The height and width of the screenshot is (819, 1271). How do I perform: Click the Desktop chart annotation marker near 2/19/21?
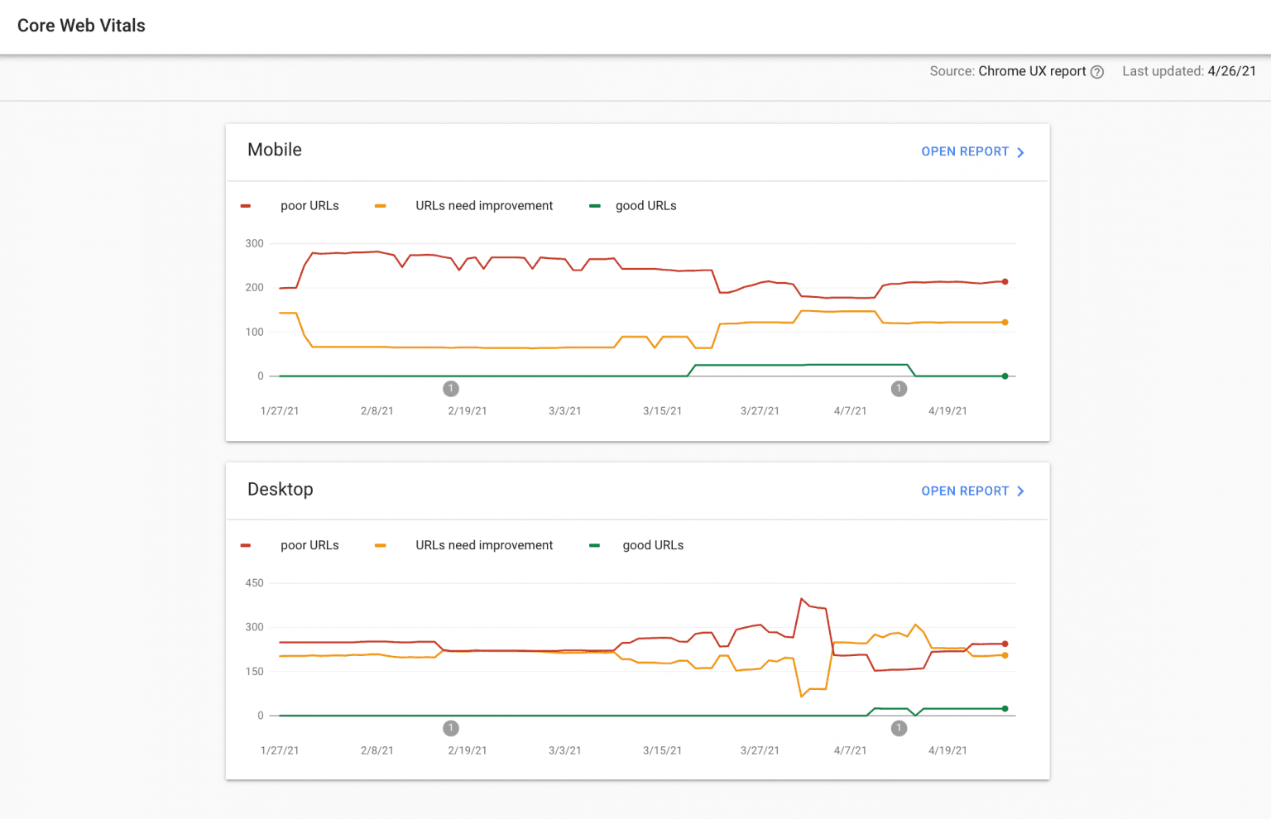pyautogui.click(x=451, y=728)
